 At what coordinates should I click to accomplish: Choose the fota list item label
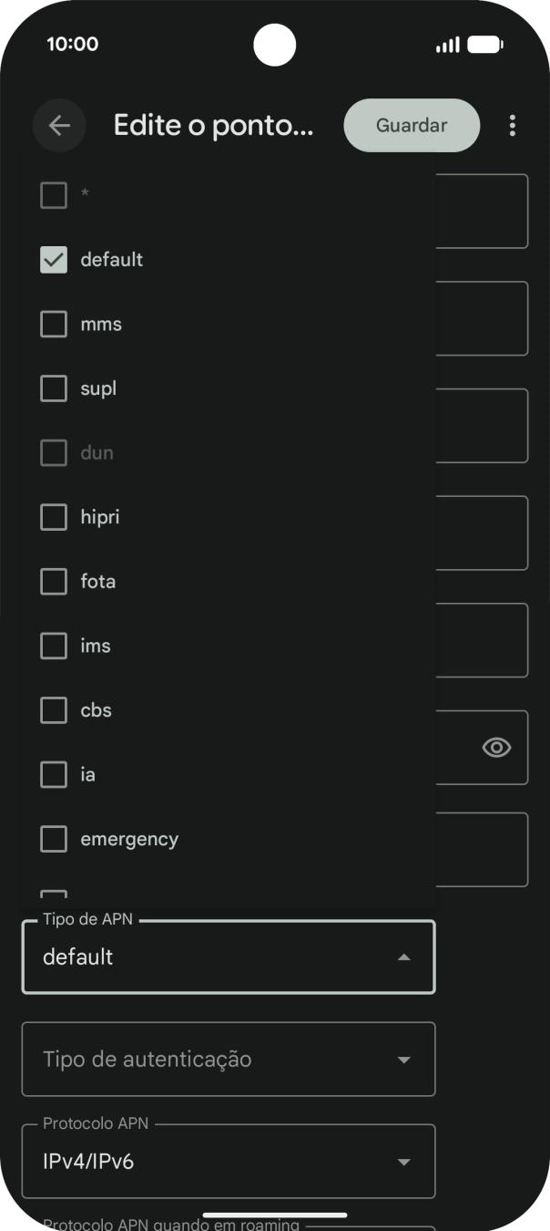click(x=98, y=582)
